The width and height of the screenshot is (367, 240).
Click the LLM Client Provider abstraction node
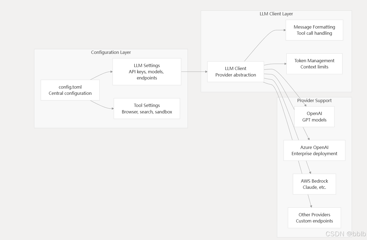tap(236, 72)
